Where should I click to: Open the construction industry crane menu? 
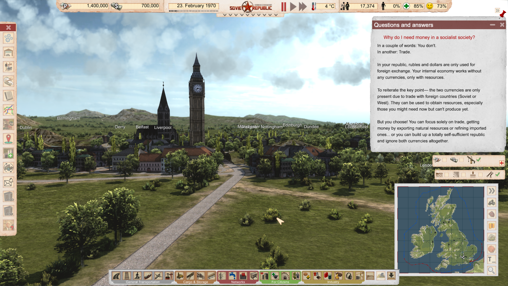360,276
